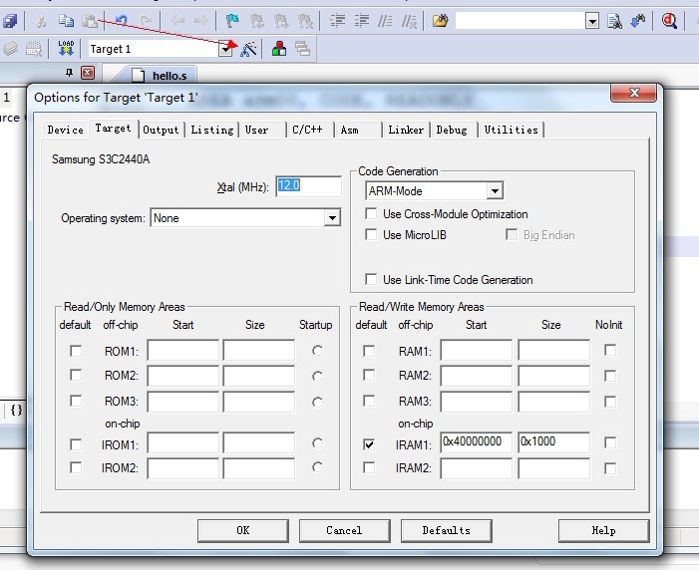699x570 pixels.
Task: Click the RAM1 Size field
Action: [x=553, y=351]
